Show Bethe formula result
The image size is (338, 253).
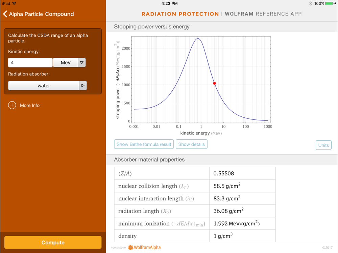[144, 144]
